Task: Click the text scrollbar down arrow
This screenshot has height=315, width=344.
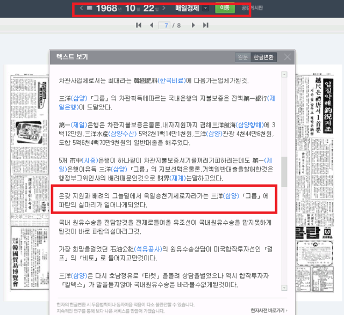Action: pyautogui.click(x=284, y=288)
